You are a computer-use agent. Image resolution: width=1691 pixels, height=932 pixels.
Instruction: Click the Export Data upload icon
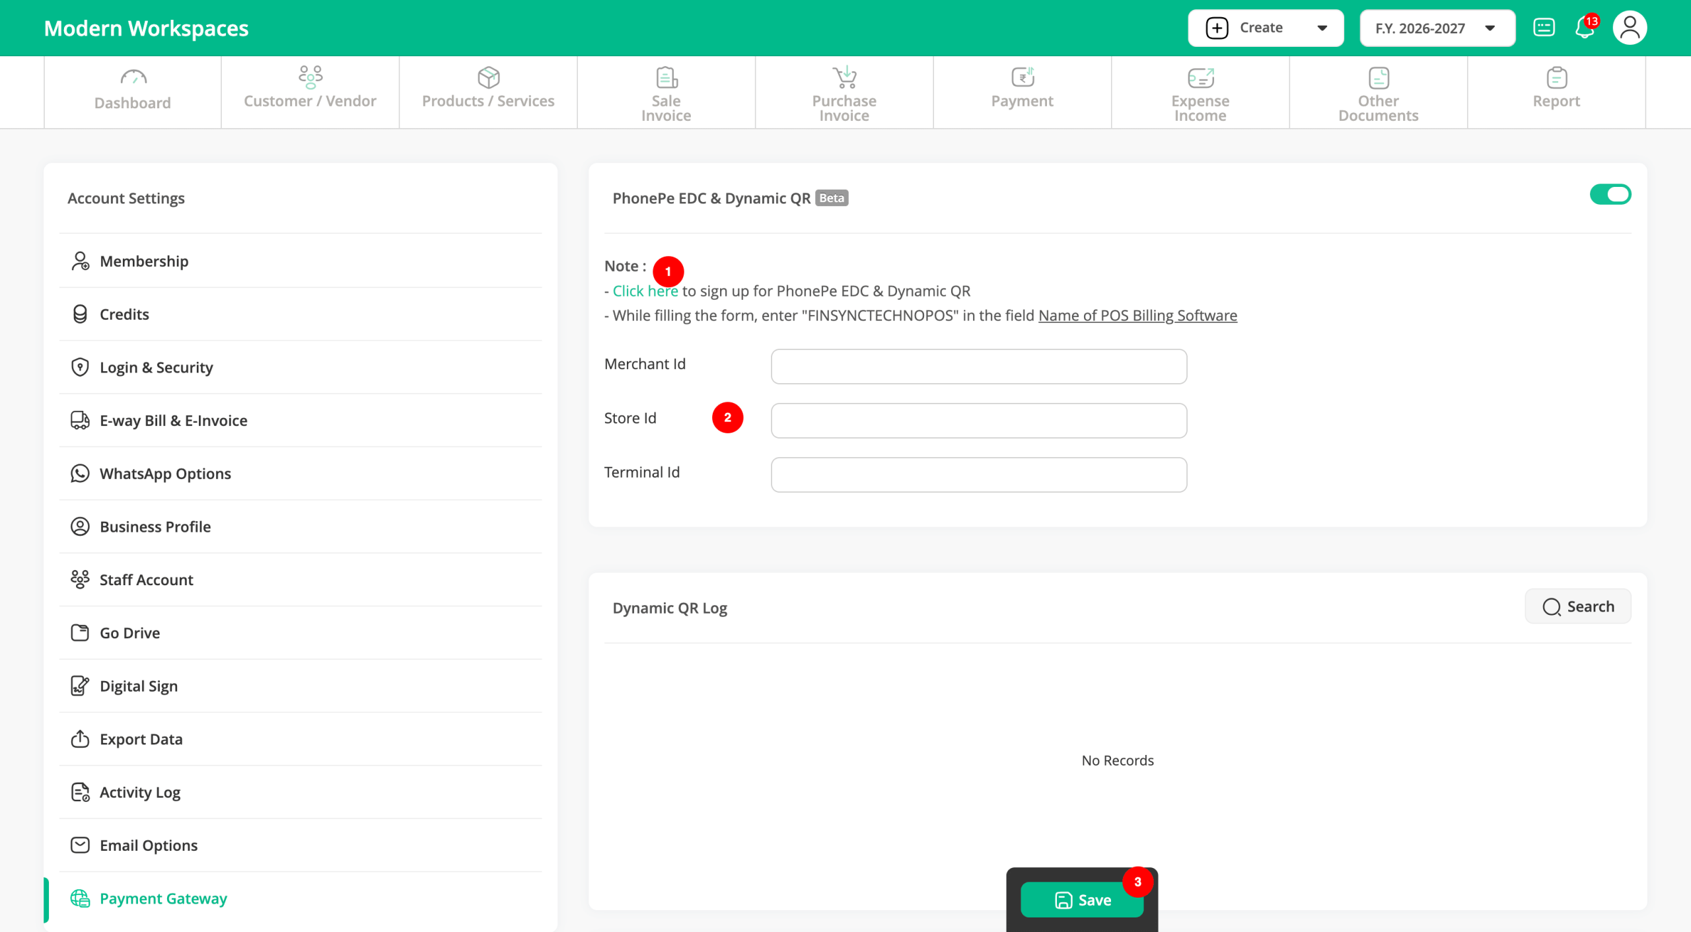pyautogui.click(x=80, y=738)
